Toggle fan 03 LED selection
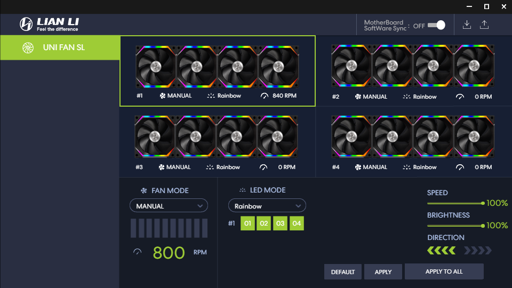The image size is (512, 288). 280,223
